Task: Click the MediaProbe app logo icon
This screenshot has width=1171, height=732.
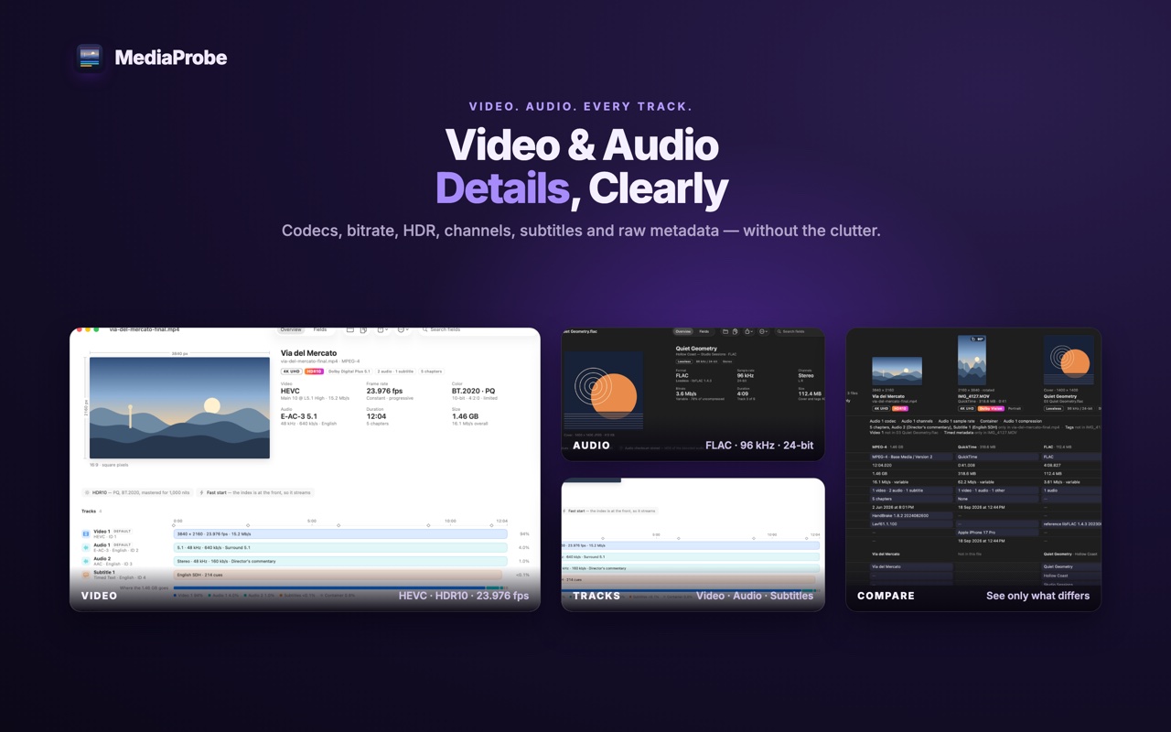Action: click(x=90, y=58)
